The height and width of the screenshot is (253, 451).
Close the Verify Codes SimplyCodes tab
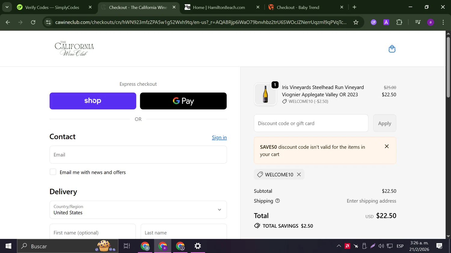click(90, 7)
